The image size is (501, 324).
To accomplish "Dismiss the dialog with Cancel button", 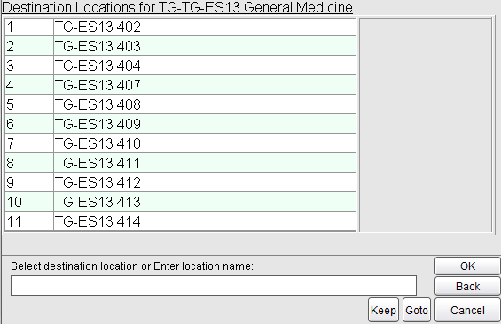I will pos(467,310).
